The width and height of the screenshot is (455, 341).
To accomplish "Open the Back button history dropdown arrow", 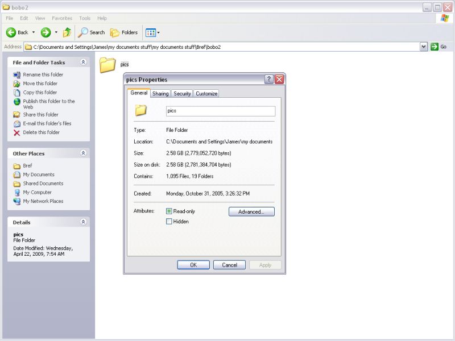I will pyautogui.click(x=34, y=32).
